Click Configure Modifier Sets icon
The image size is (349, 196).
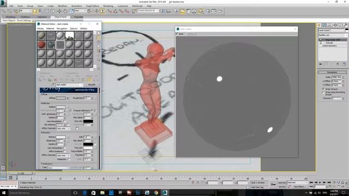coord(344,64)
